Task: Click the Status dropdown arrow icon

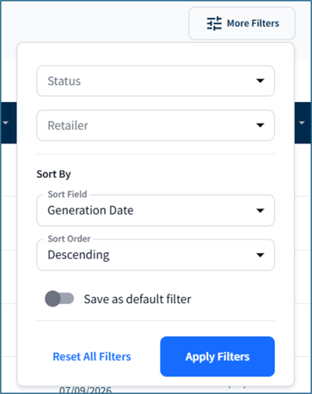Action: pyautogui.click(x=260, y=81)
